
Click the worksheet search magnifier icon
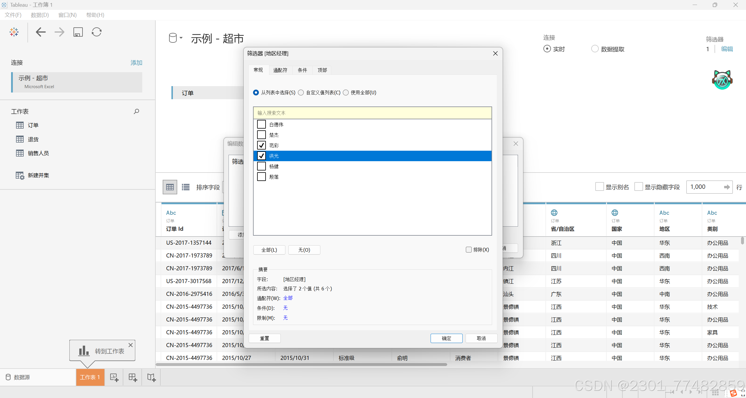pos(136,111)
